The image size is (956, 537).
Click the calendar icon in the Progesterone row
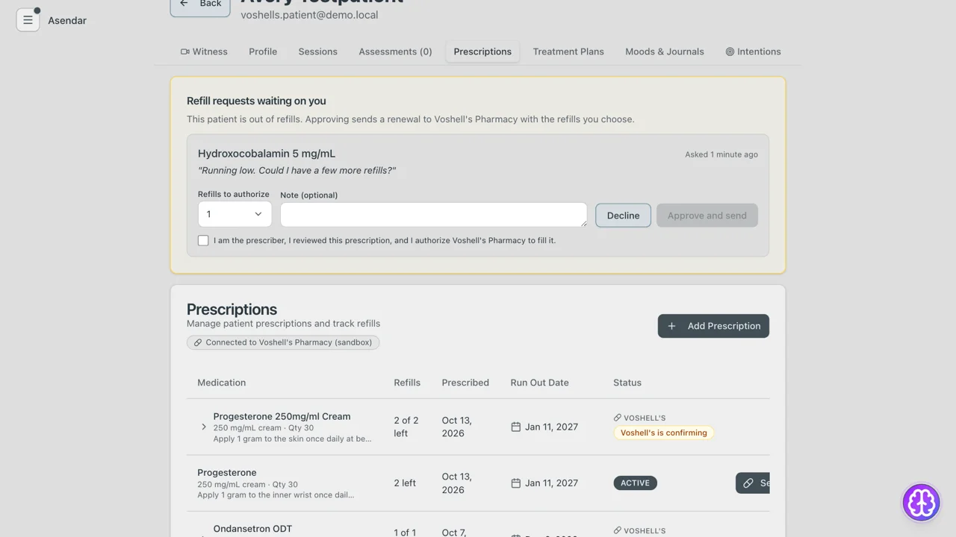point(515,483)
